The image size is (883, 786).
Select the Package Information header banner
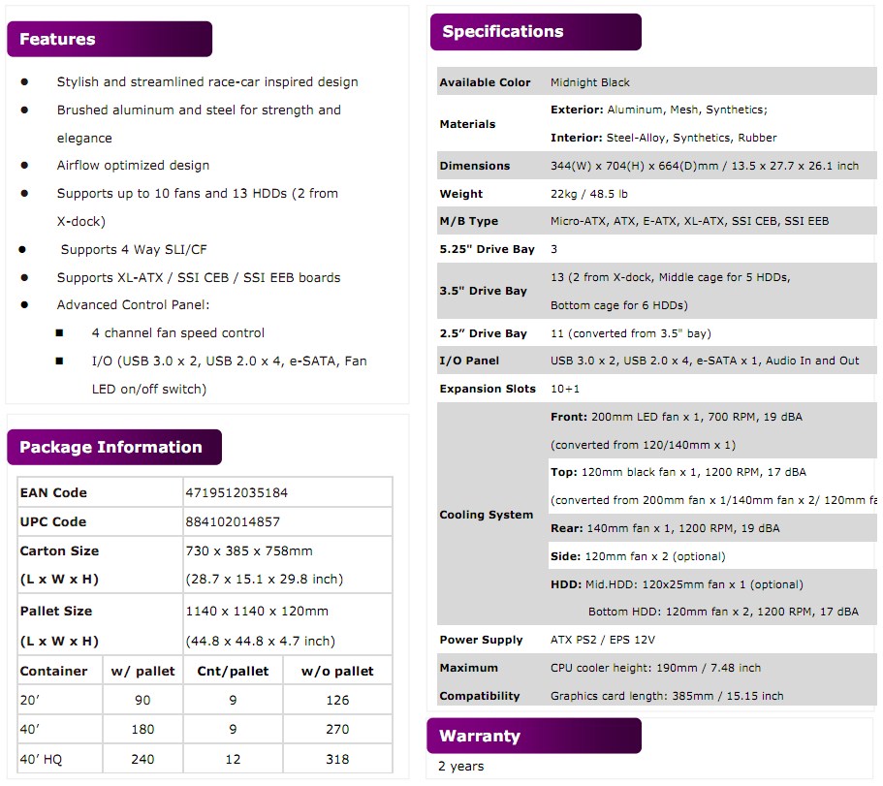tap(113, 447)
